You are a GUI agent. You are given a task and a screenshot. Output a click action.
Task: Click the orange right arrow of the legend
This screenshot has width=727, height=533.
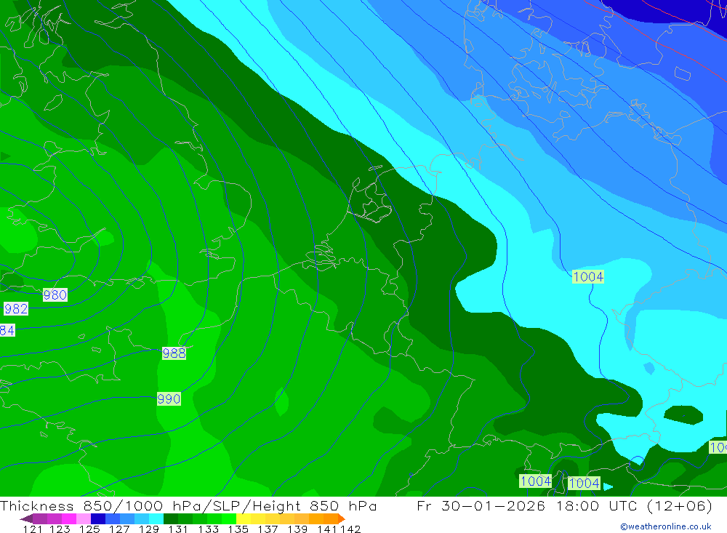(x=342, y=518)
